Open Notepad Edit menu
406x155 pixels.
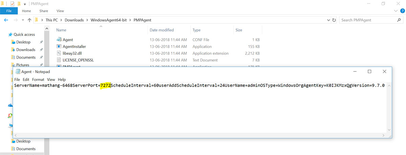point(26,80)
